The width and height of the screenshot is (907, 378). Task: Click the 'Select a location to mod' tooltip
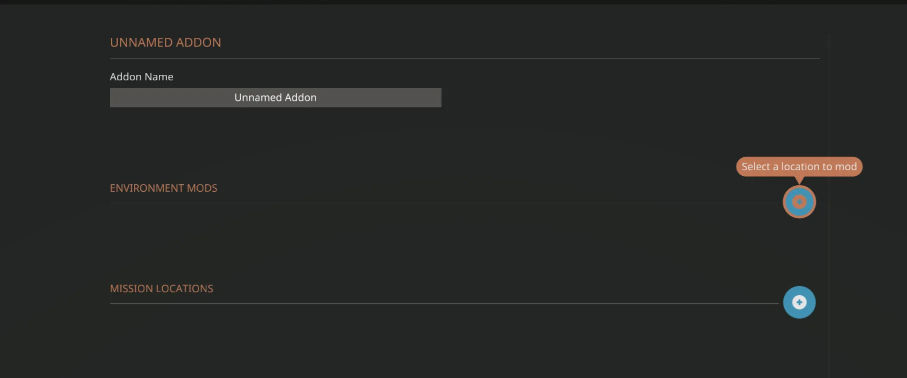pyautogui.click(x=799, y=166)
